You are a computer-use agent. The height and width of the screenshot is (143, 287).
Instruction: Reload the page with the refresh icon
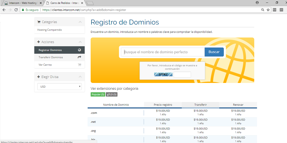[x=16, y=10]
